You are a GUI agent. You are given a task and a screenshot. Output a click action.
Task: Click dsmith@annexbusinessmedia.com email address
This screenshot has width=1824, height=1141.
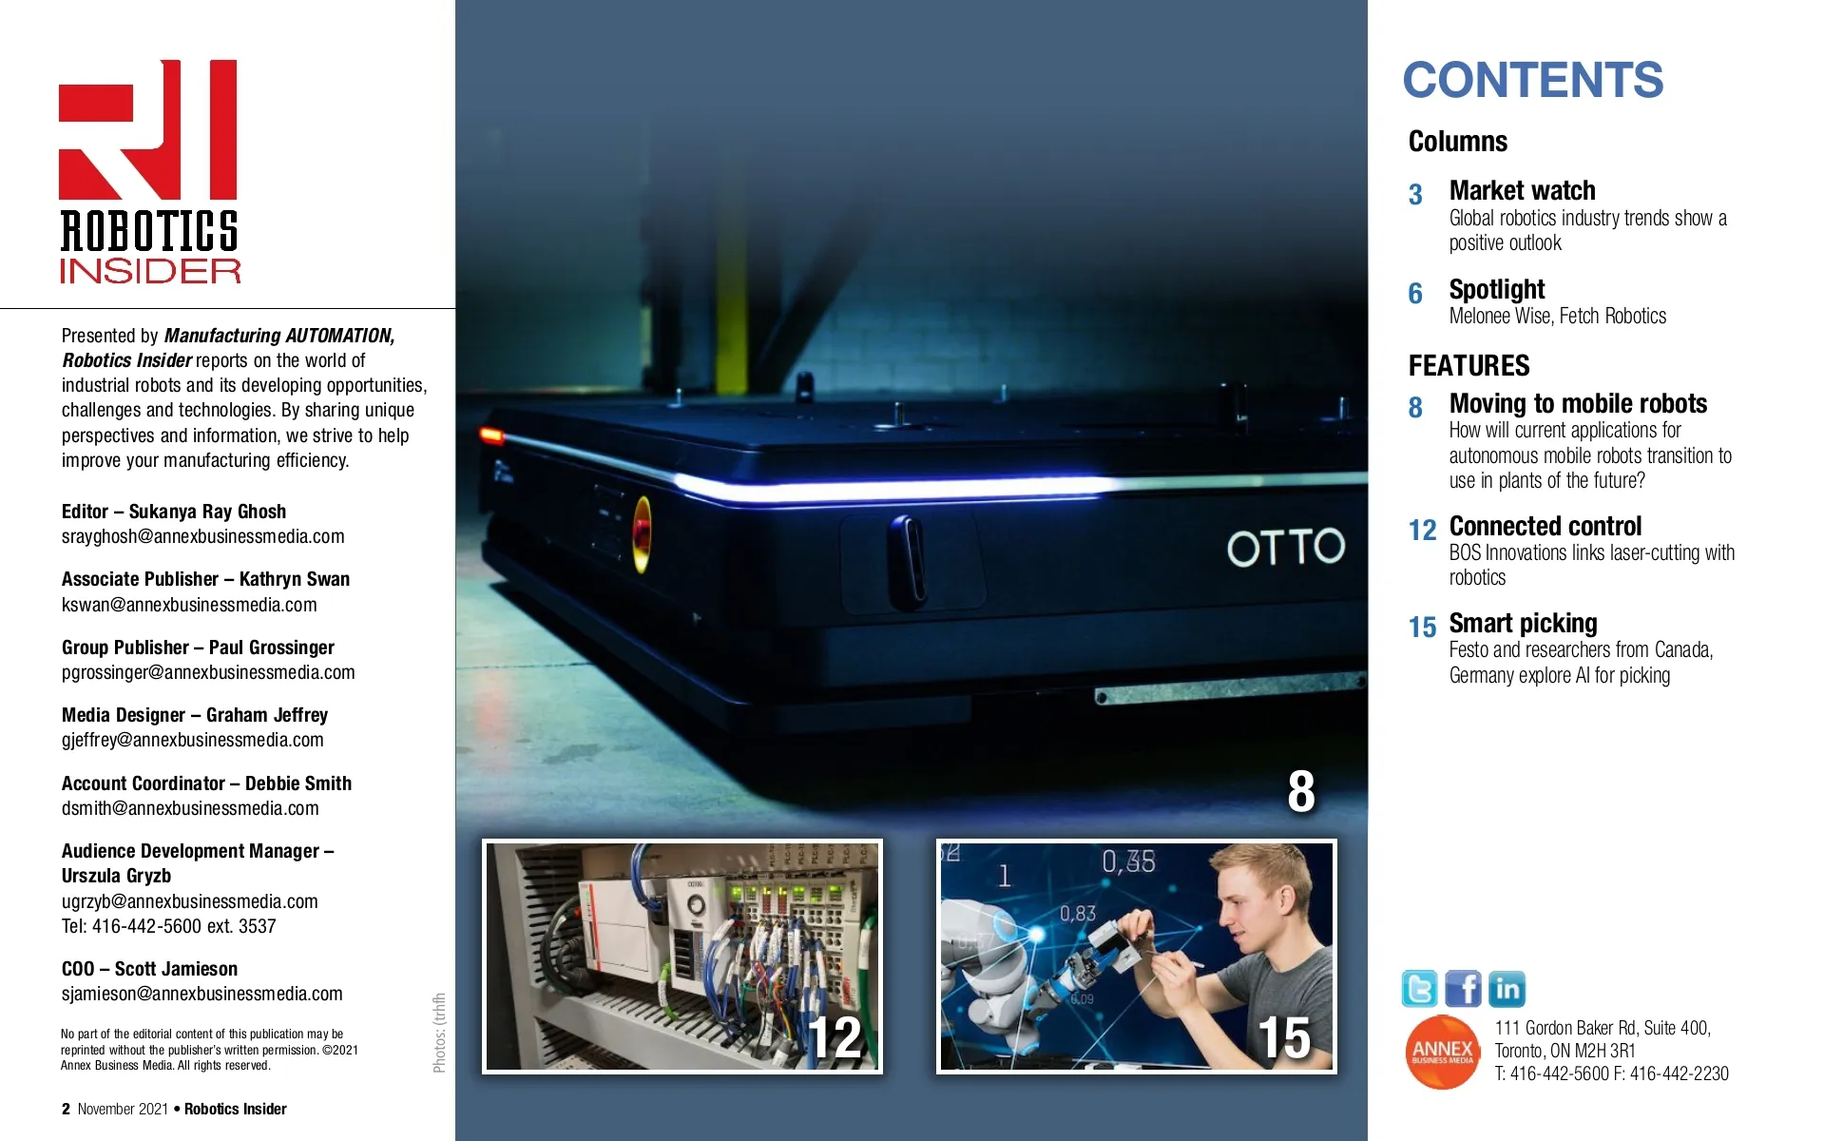[x=190, y=809]
